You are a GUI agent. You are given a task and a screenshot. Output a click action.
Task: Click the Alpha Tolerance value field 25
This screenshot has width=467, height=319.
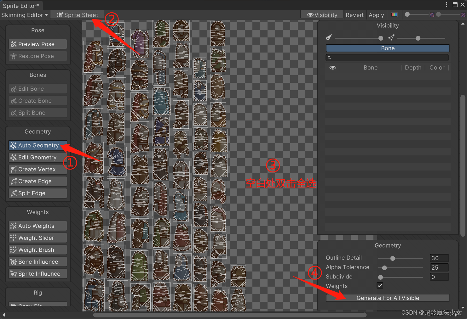point(439,267)
